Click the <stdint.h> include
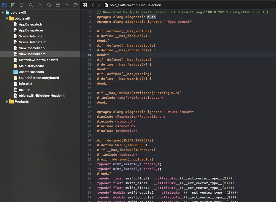The width and height of the screenshot is (276, 202). point(125,121)
